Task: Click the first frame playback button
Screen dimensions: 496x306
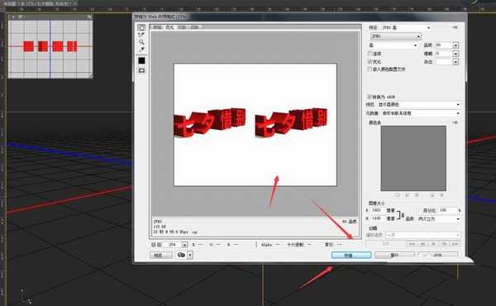Action: (412, 244)
